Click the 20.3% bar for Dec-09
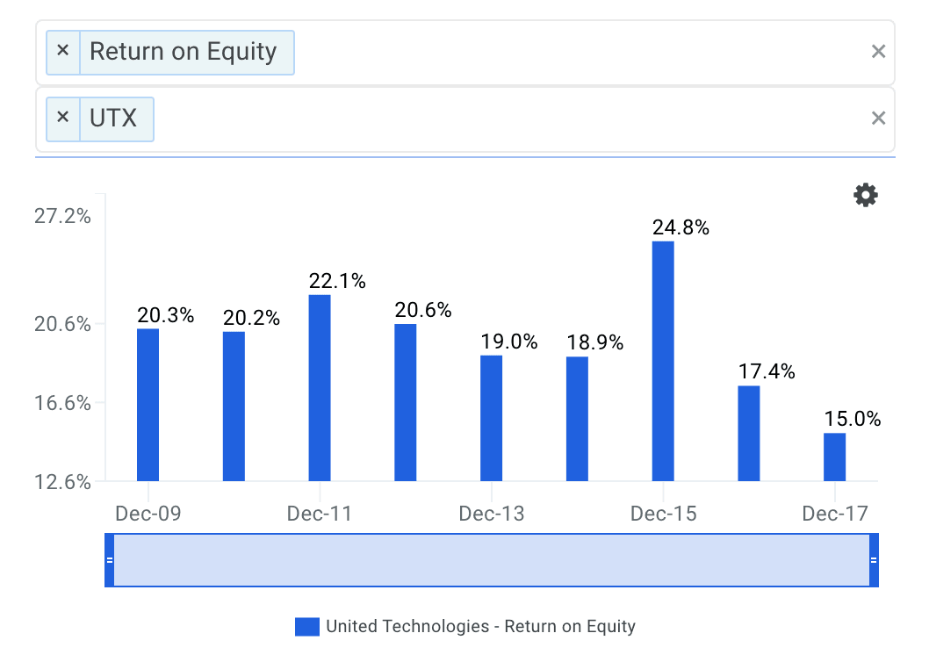Image resolution: width=929 pixels, height=662 pixels. 148,405
